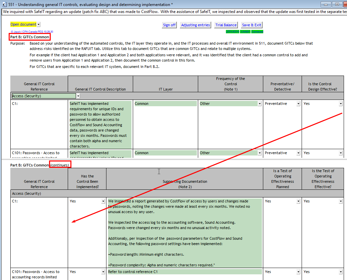
Task: Click the C1 IT Layer field showing Common
Action: point(165,104)
